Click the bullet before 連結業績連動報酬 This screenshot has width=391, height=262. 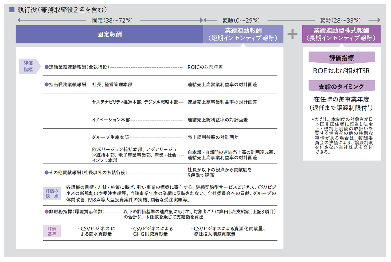tap(46, 67)
